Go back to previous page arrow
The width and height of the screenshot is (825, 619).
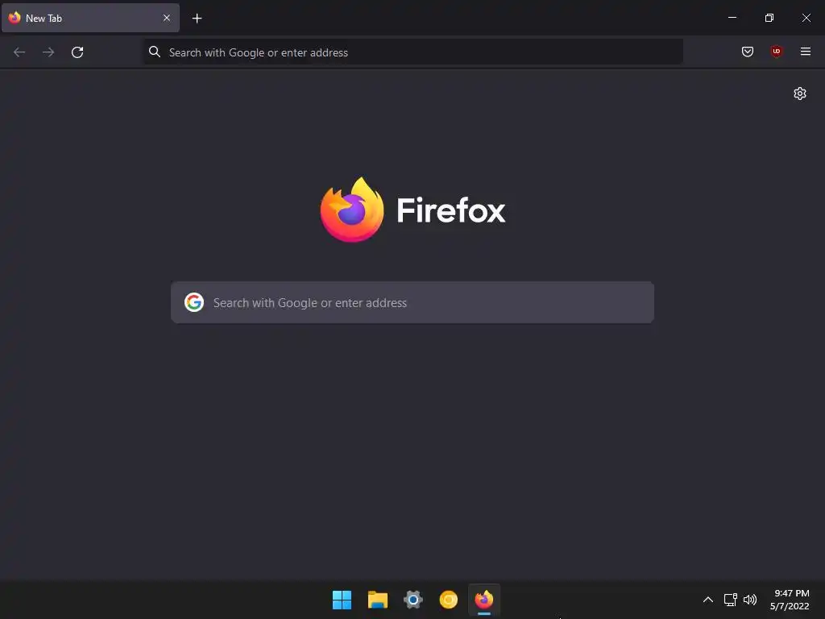click(x=19, y=52)
